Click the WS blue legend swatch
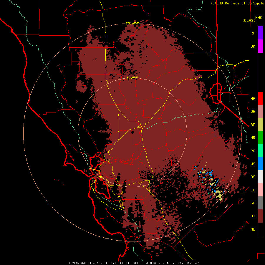The width and height of the screenshot is (265, 265). pos(260,164)
